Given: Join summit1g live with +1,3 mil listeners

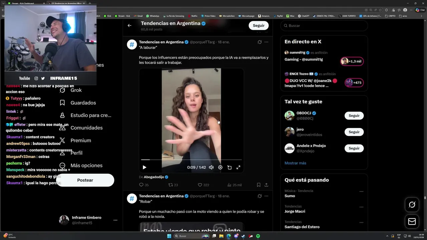Looking at the screenshot, I should 352,61.
